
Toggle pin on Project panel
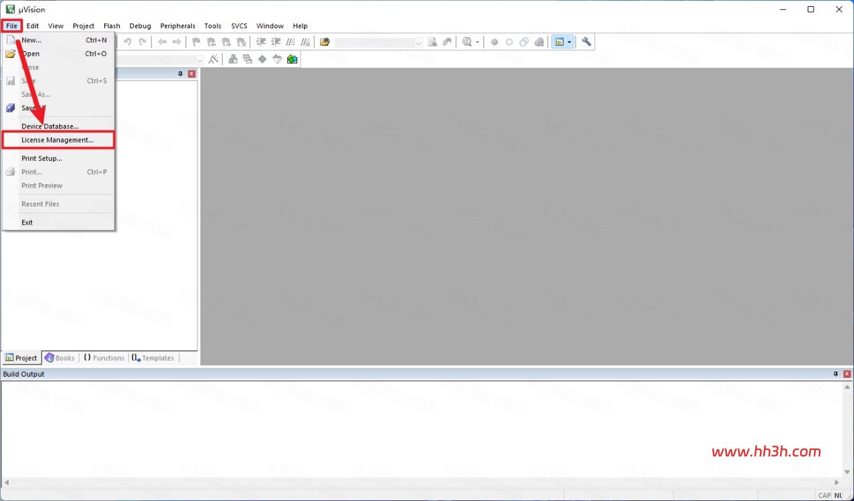click(x=180, y=74)
